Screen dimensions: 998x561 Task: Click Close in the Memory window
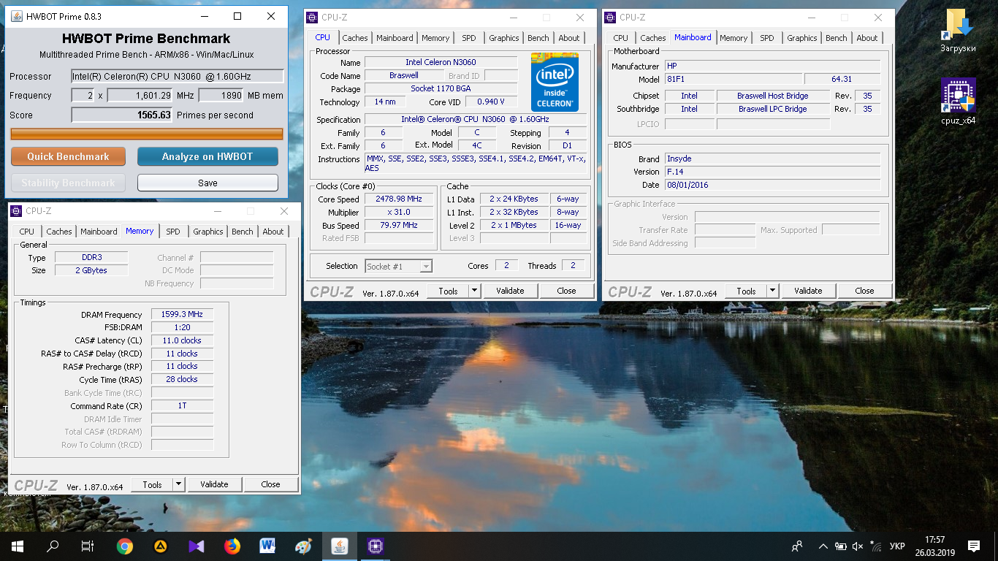[270, 484]
